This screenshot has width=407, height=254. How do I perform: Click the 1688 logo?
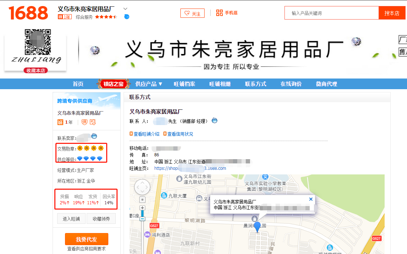point(28,13)
